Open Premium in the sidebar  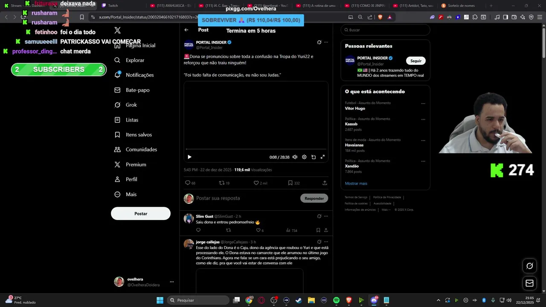(x=130, y=165)
